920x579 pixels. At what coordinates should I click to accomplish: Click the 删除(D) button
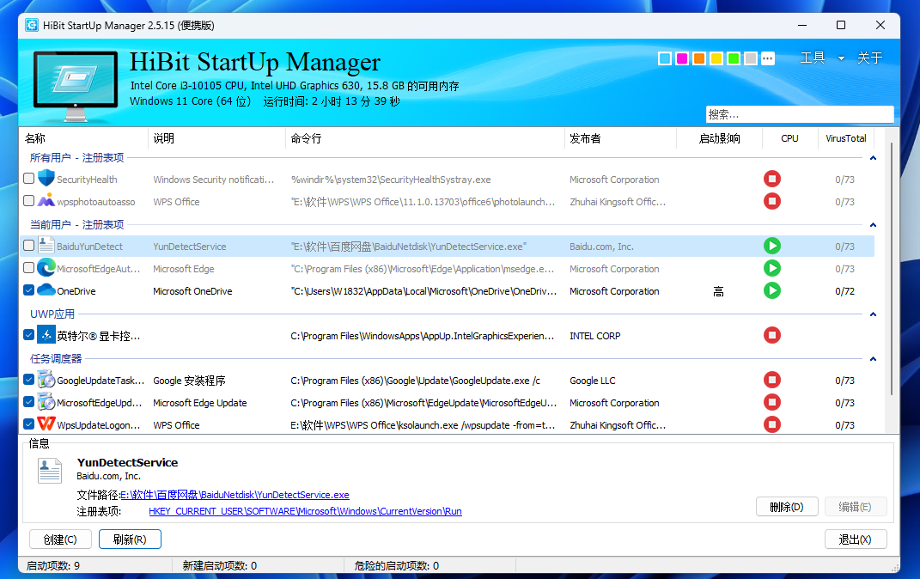[787, 506]
